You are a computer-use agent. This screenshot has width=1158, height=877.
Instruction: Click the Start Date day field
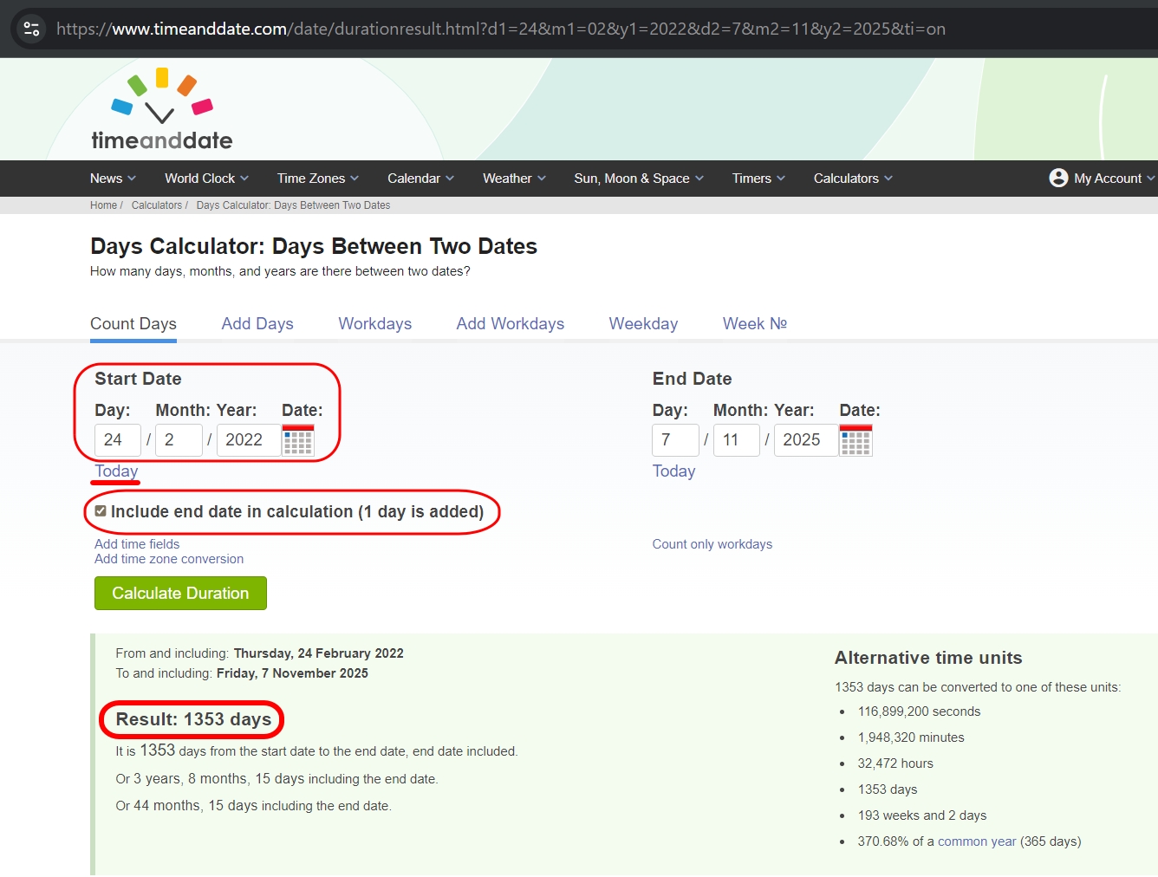[x=118, y=440]
